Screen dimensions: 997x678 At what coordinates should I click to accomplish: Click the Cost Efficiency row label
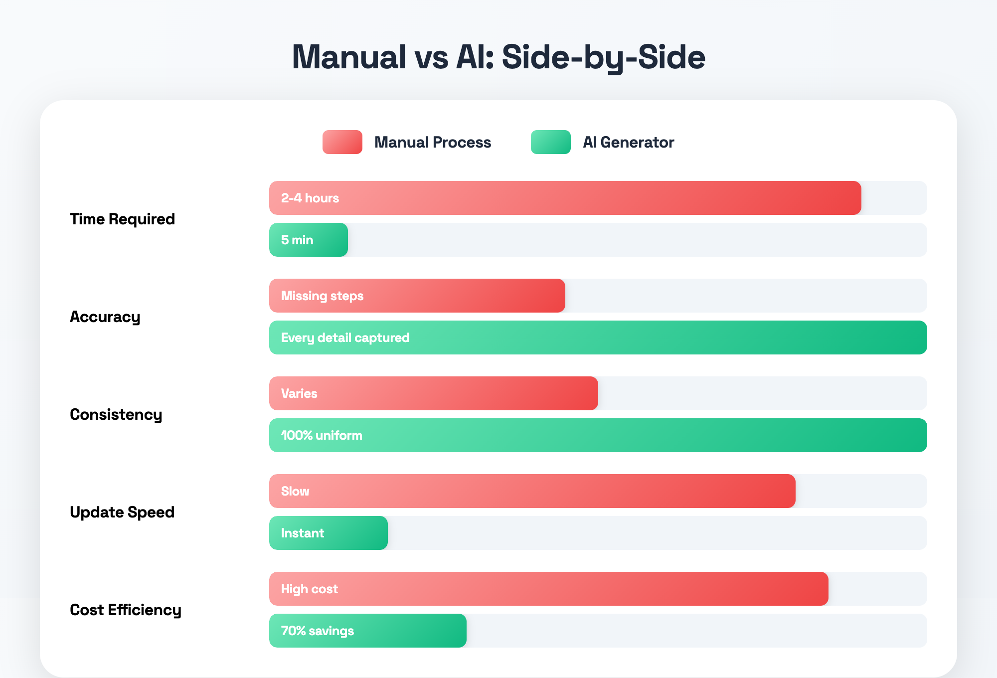[125, 610]
